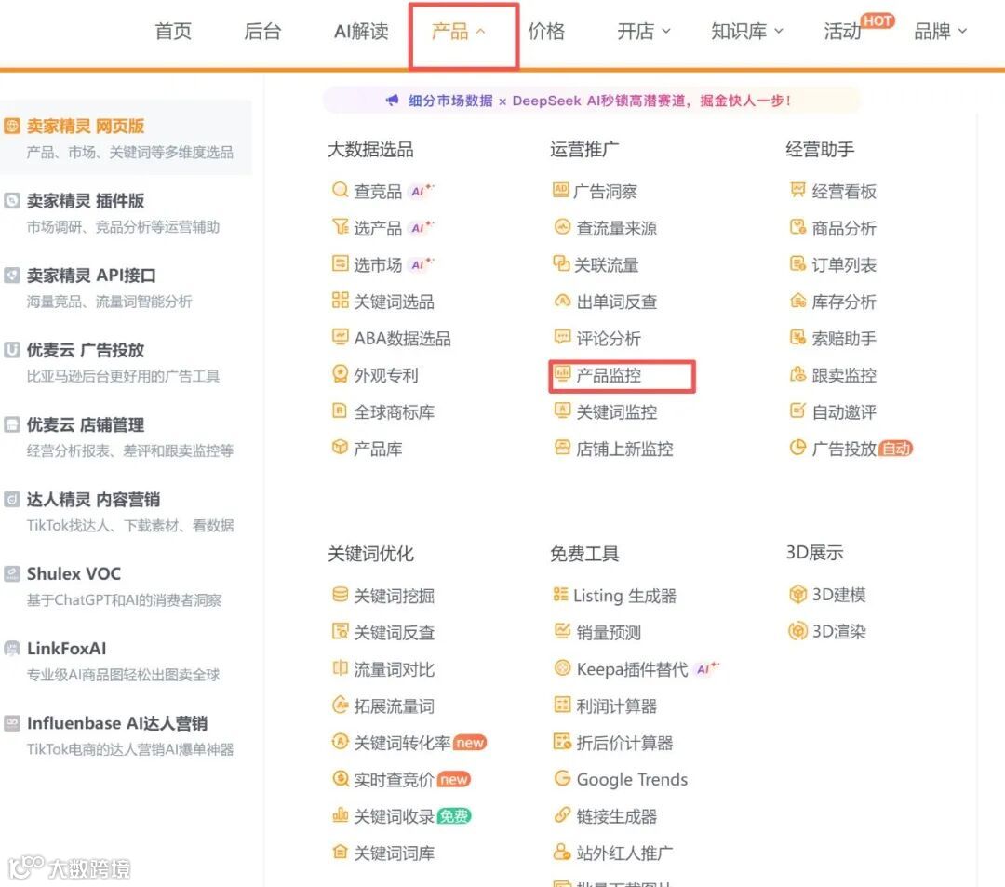Click the 自动邀评 icon

click(797, 410)
